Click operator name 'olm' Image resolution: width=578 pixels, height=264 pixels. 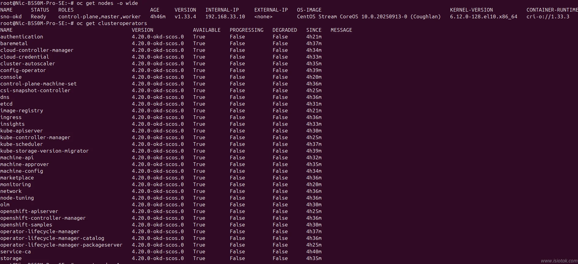[5, 205]
